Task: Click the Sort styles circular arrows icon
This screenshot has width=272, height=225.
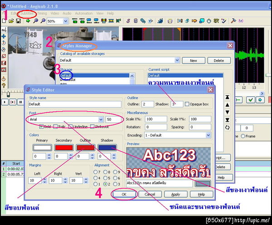Action: pos(228,127)
